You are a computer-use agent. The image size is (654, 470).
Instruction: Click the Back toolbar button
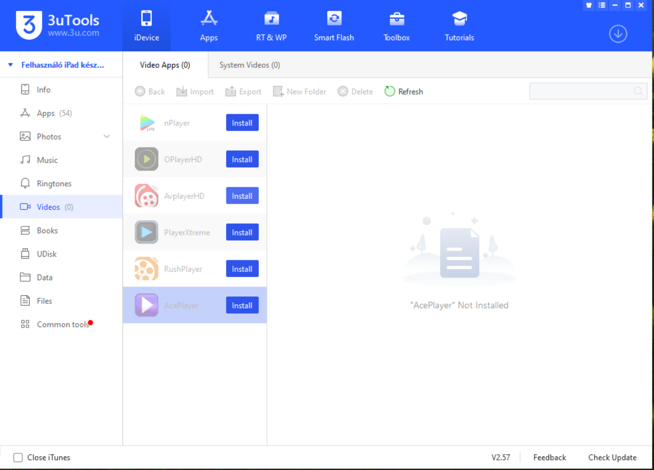pyautogui.click(x=150, y=92)
